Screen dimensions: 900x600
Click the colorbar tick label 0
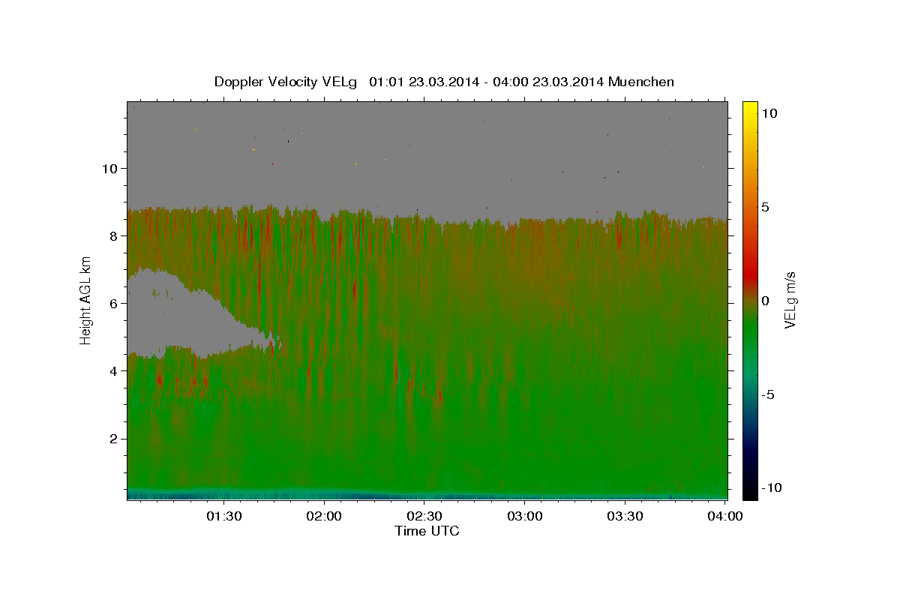[765, 301]
